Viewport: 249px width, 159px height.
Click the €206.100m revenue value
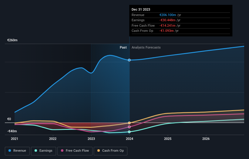point(168,15)
